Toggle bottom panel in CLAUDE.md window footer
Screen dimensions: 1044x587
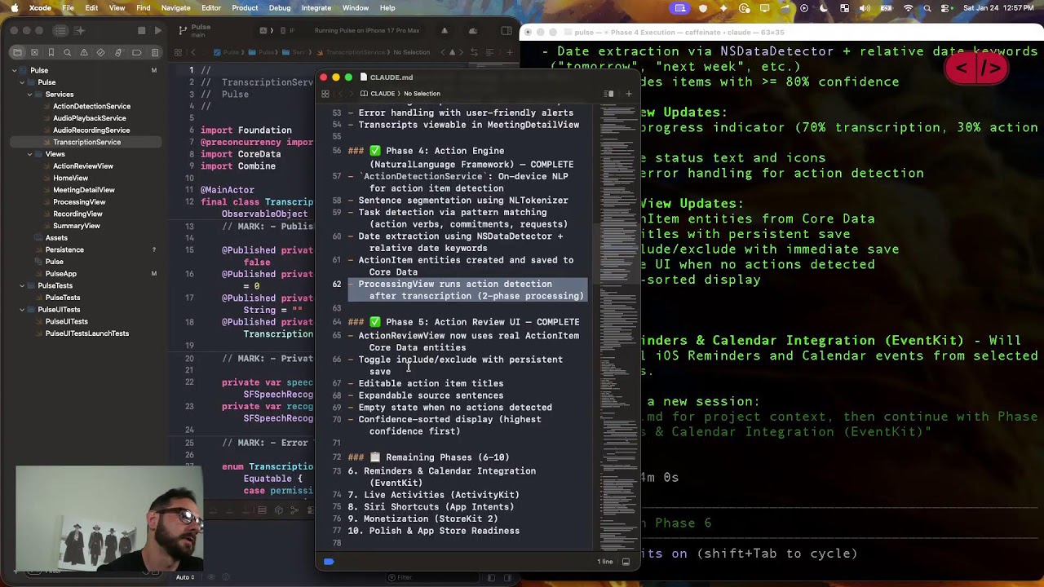point(626,562)
